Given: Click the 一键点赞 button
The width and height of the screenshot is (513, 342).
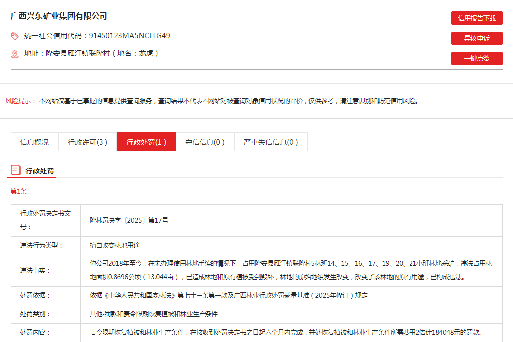Looking at the screenshot, I should point(477,58).
